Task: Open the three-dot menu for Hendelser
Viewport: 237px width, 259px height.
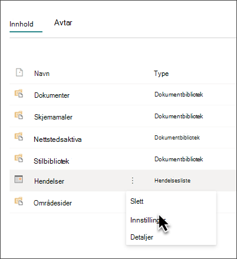Action: [x=133, y=181]
